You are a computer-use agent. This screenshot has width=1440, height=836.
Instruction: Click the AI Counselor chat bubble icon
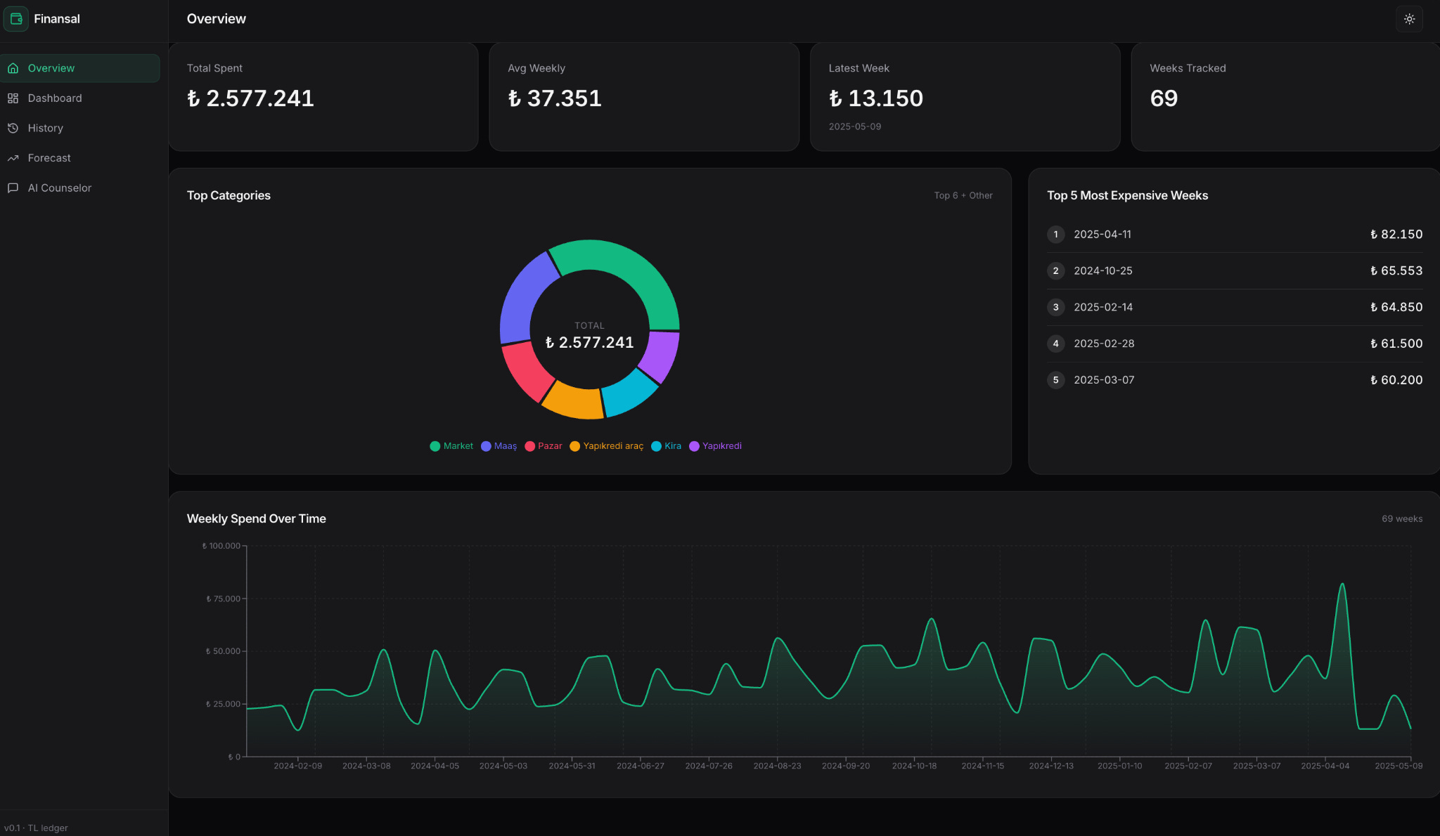pyautogui.click(x=13, y=188)
